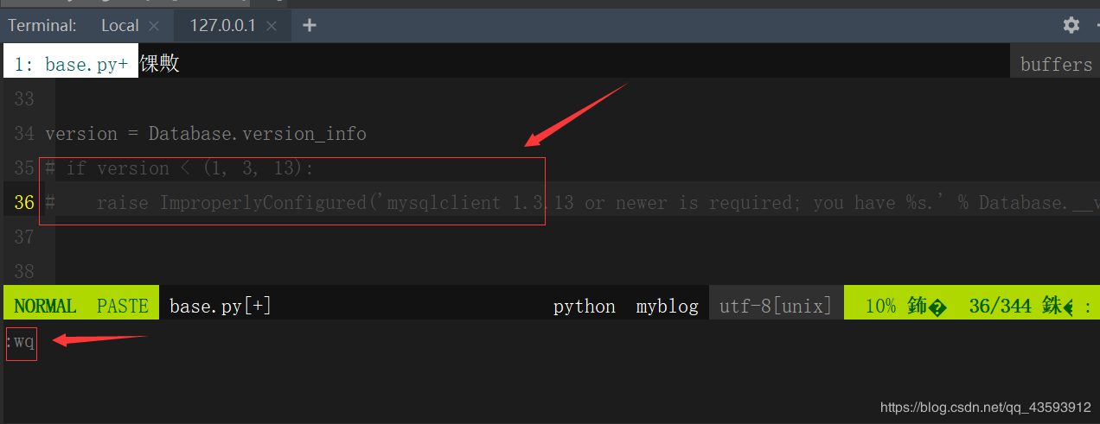Switch to the Local terminal tab

click(119, 26)
